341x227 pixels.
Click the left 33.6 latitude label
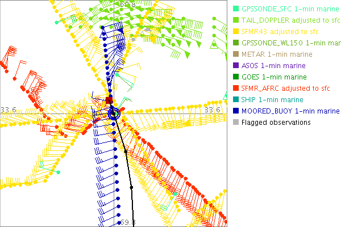click(8, 110)
